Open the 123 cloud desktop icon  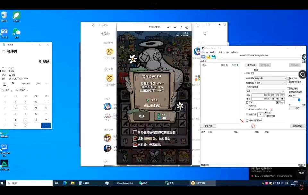(x=4, y=33)
